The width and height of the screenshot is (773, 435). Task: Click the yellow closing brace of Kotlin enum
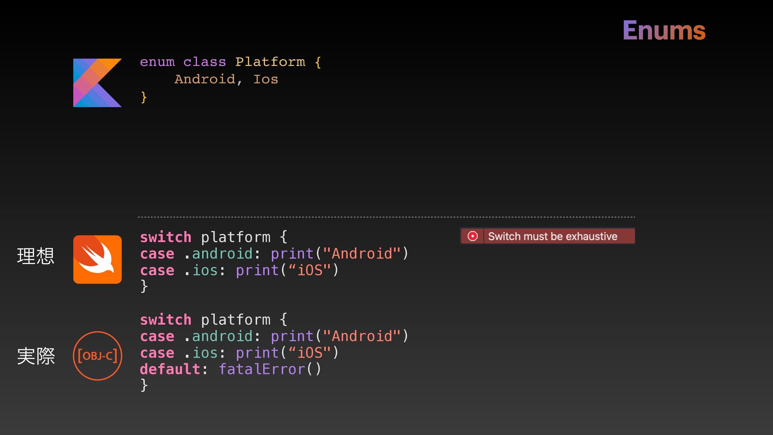[x=144, y=97]
